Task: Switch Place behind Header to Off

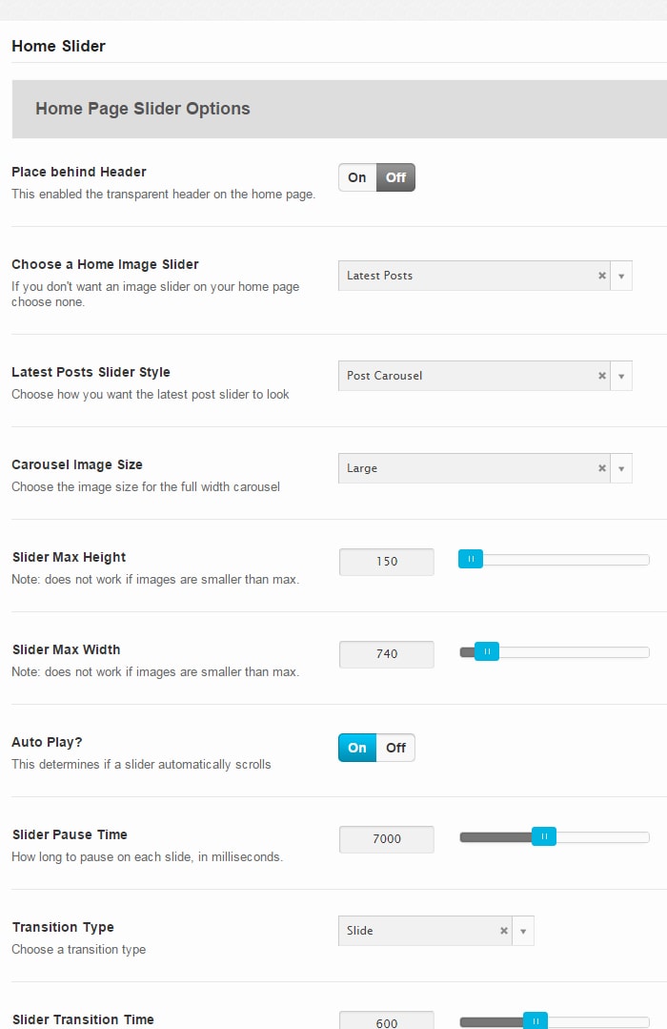Action: point(395,177)
